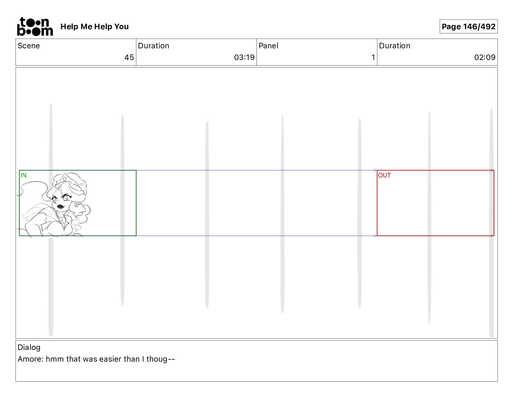Click the Amore dialog text line
The image size is (514, 397).
[x=96, y=359]
